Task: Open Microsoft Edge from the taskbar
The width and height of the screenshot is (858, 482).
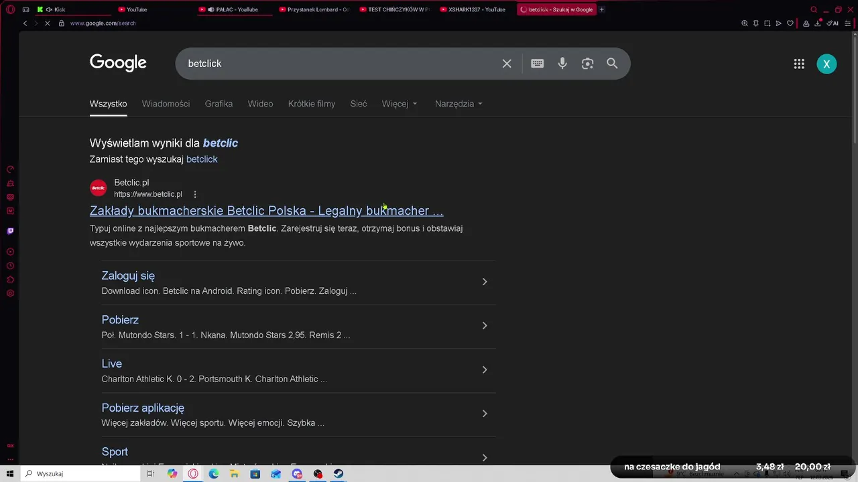Action: [214, 473]
